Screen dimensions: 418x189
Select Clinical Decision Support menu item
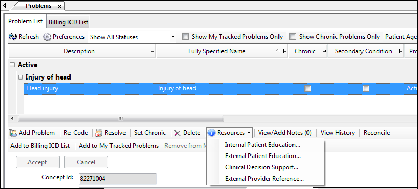click(x=261, y=167)
